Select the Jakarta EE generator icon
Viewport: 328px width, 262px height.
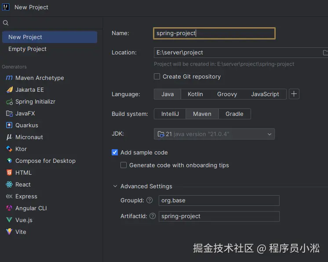click(9, 90)
